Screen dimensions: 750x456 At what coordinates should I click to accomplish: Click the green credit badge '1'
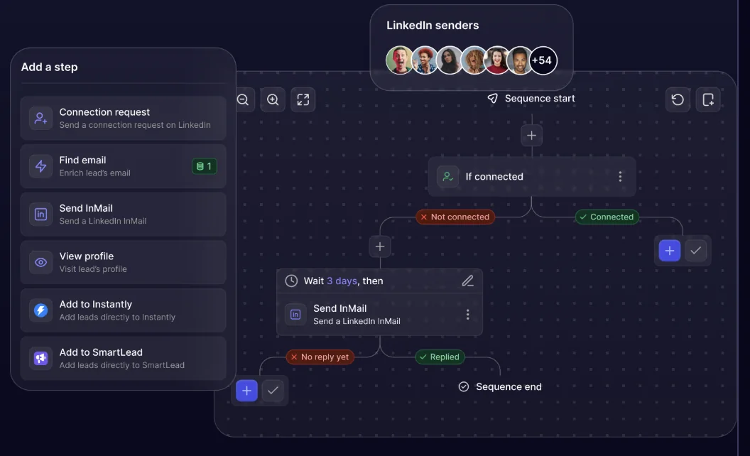[205, 166]
